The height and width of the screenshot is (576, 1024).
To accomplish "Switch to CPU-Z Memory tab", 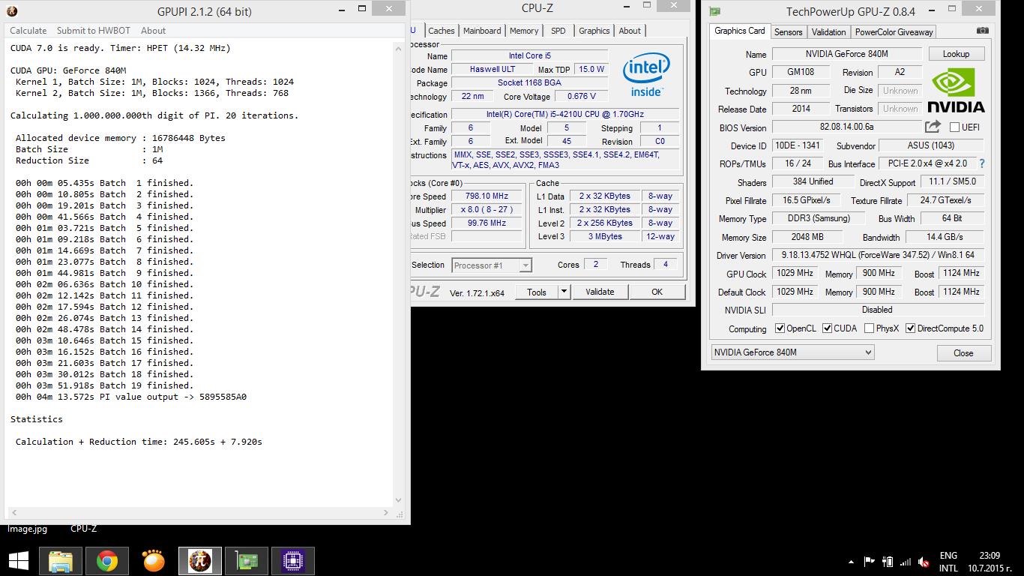I will [x=524, y=31].
